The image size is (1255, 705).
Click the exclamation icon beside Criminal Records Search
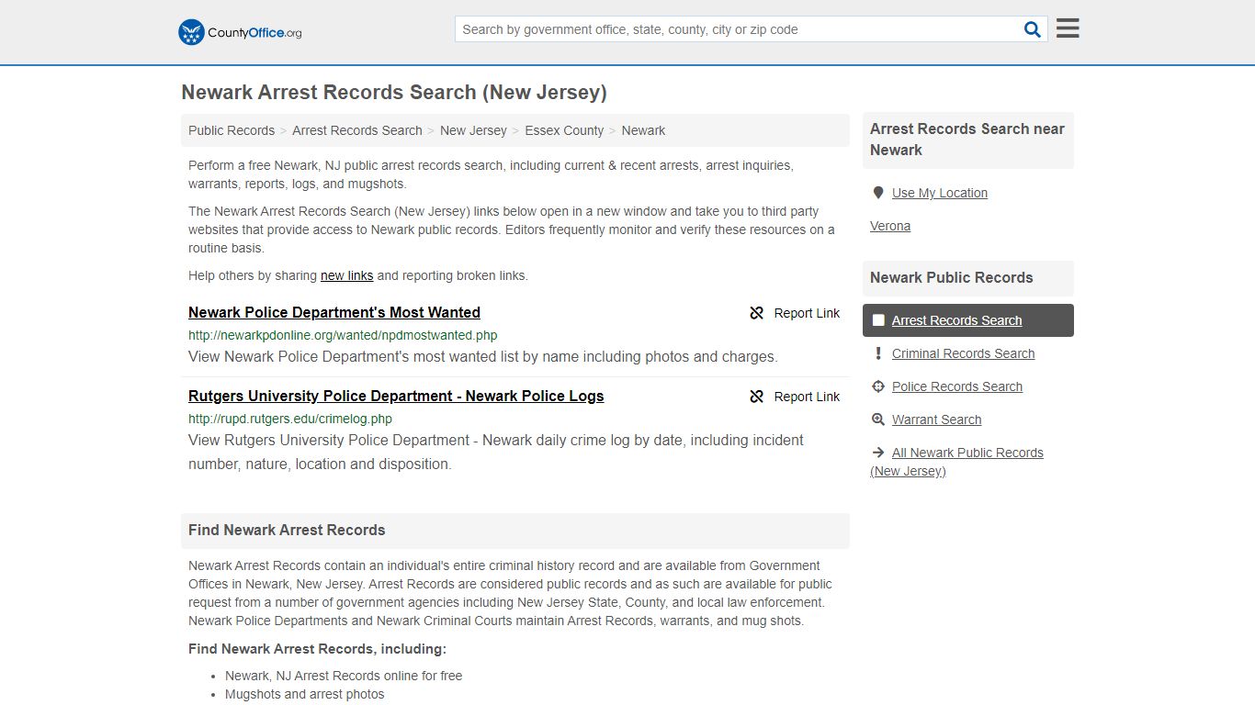(878, 353)
